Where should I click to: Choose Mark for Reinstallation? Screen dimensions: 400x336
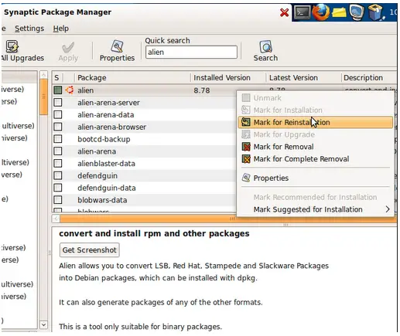(315, 122)
